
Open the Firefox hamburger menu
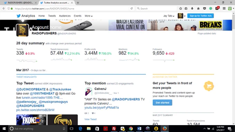(x=224, y=9)
